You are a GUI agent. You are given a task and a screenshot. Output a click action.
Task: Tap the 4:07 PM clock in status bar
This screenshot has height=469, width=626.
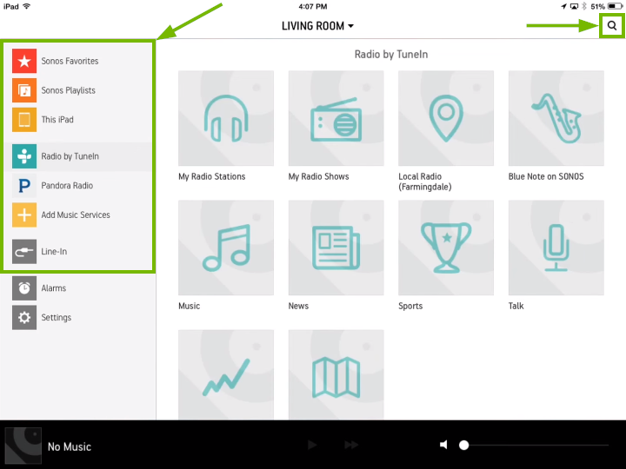click(x=313, y=6)
